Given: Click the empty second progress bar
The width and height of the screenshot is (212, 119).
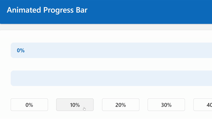Looking at the screenshot, I should [x=111, y=78].
